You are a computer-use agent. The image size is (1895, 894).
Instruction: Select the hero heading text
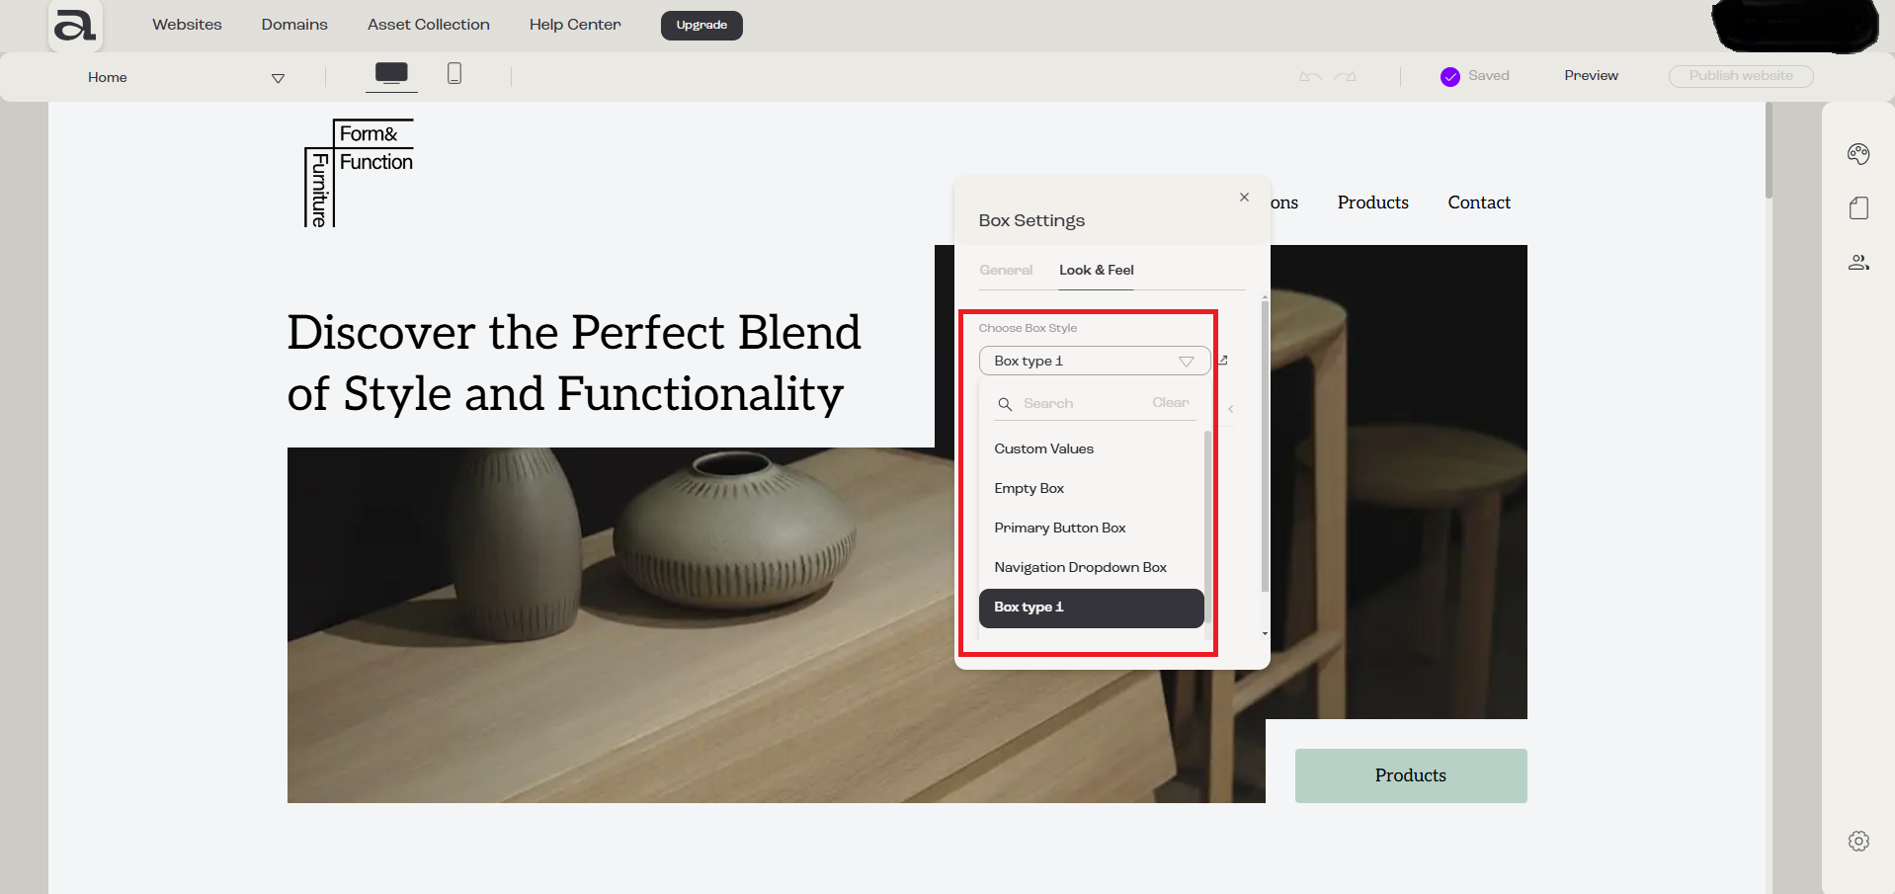click(574, 363)
